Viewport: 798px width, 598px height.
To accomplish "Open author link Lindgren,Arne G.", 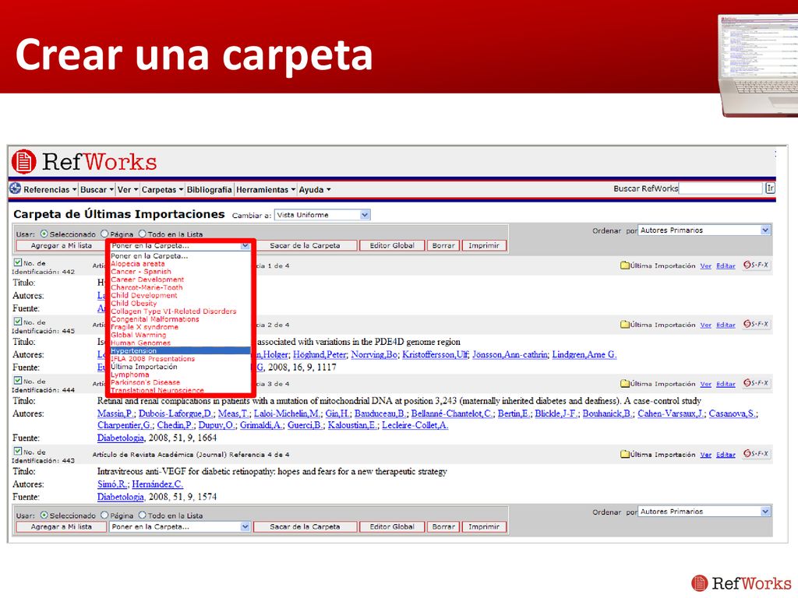I will click(x=584, y=354).
